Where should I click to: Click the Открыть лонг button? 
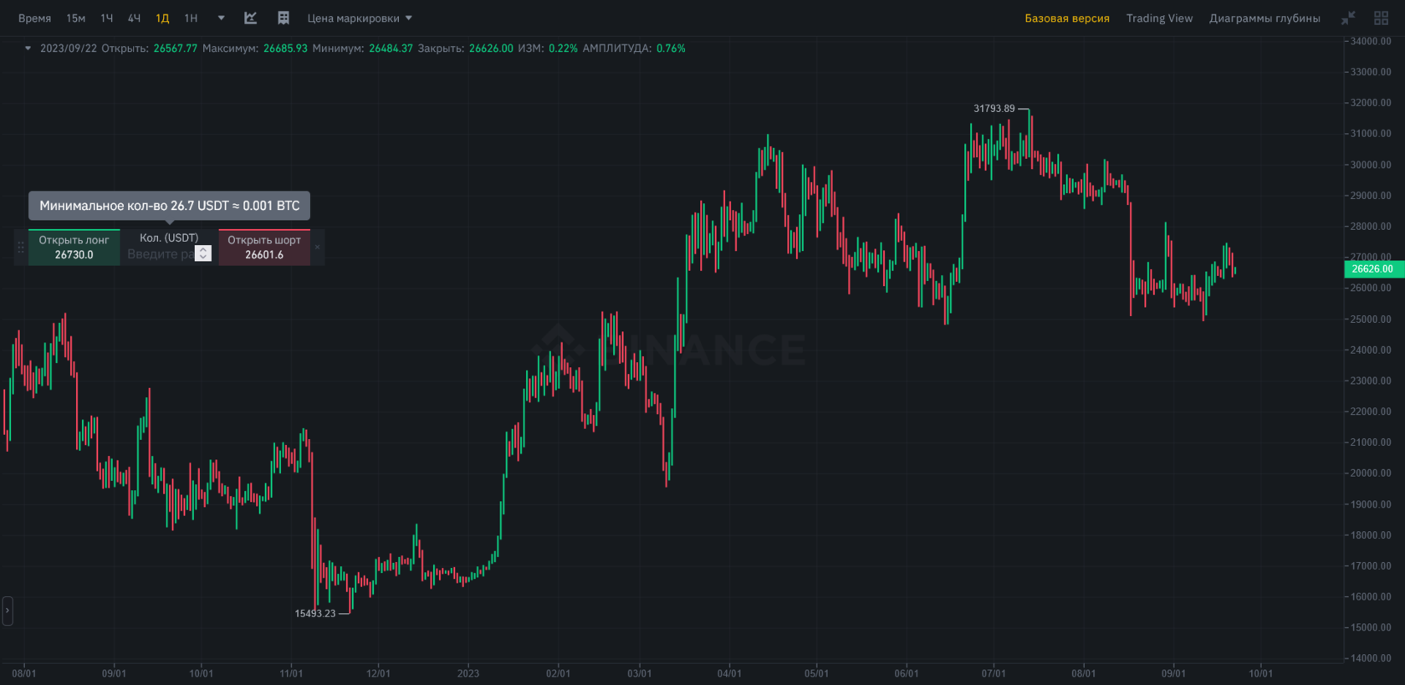(x=74, y=248)
